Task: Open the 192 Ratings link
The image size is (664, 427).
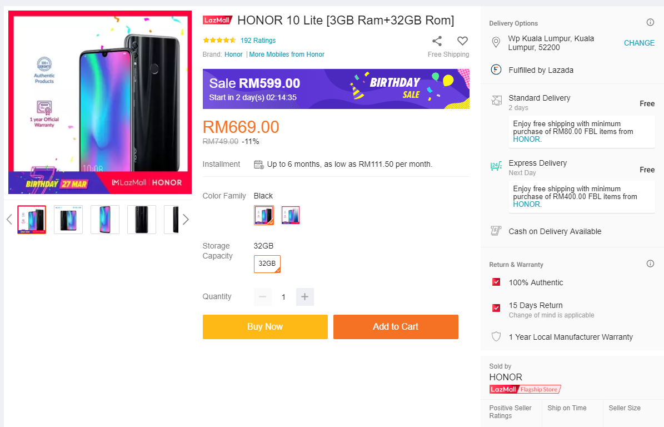Action: (x=258, y=41)
